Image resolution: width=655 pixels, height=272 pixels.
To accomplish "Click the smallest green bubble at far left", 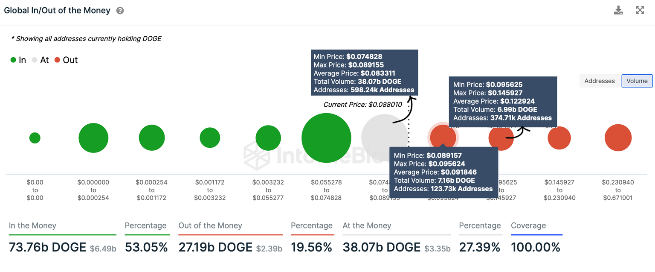I will click(x=35, y=138).
